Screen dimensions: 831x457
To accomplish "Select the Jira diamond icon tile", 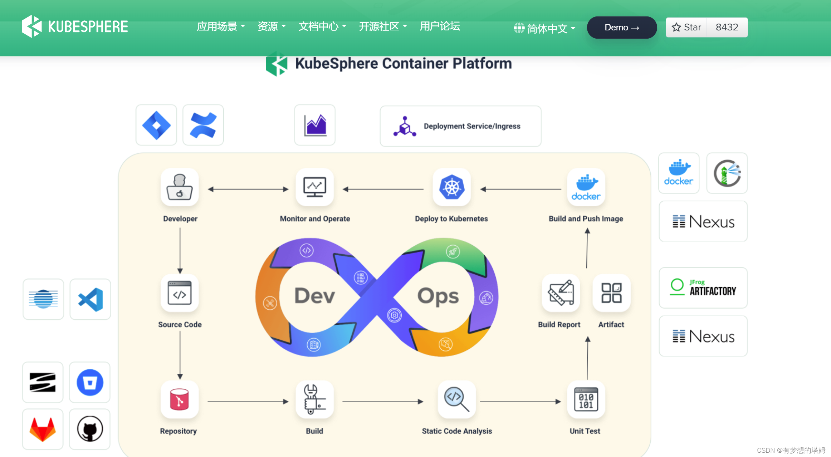I will point(156,125).
